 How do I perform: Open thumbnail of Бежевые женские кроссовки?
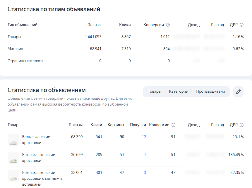pyautogui.click(x=13, y=158)
